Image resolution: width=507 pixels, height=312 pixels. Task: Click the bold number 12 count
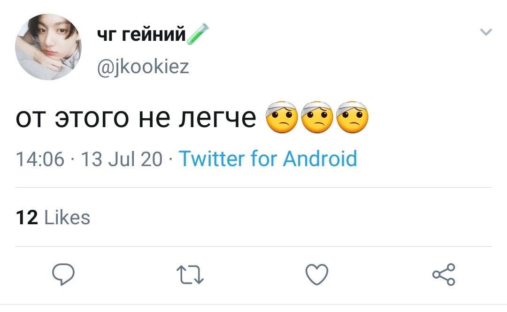(27, 217)
